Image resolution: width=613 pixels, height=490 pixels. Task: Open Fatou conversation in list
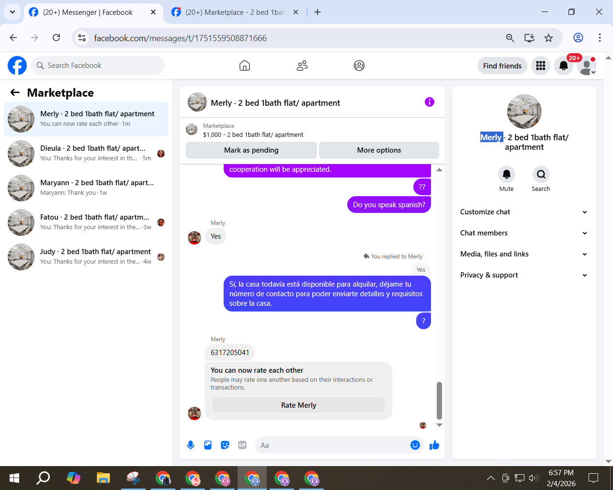[86, 222]
